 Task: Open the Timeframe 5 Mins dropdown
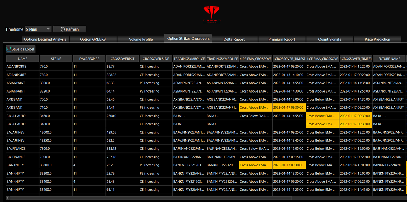(x=38, y=29)
